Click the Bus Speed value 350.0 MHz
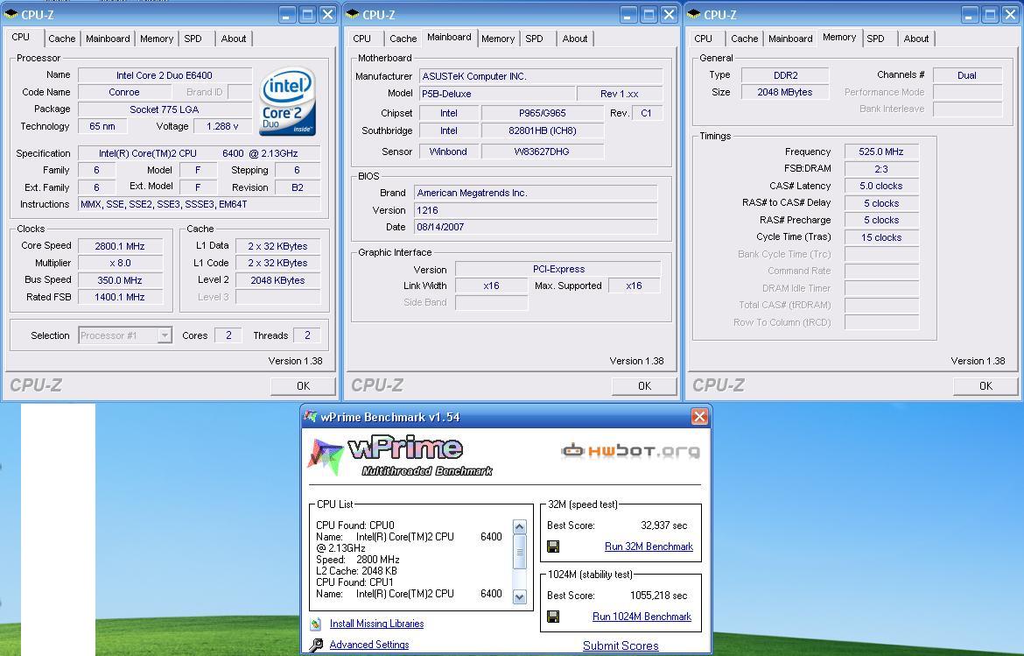This screenshot has width=1024, height=656. [x=120, y=280]
